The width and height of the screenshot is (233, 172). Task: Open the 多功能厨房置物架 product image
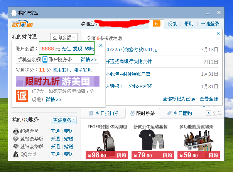[199, 140]
